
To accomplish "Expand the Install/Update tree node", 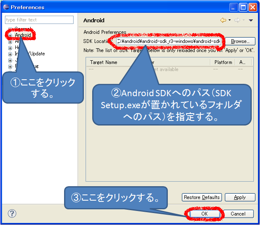I will point(10,54).
